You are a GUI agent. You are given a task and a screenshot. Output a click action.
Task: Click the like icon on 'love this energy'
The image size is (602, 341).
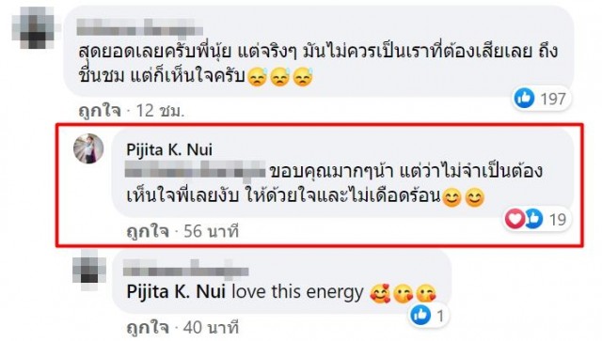tap(420, 316)
